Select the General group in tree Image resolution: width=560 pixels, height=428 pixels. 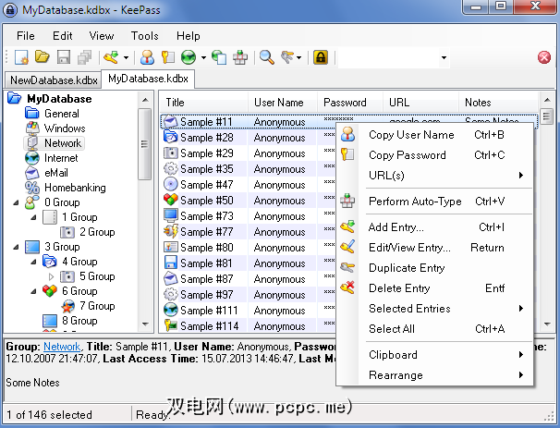point(61,114)
